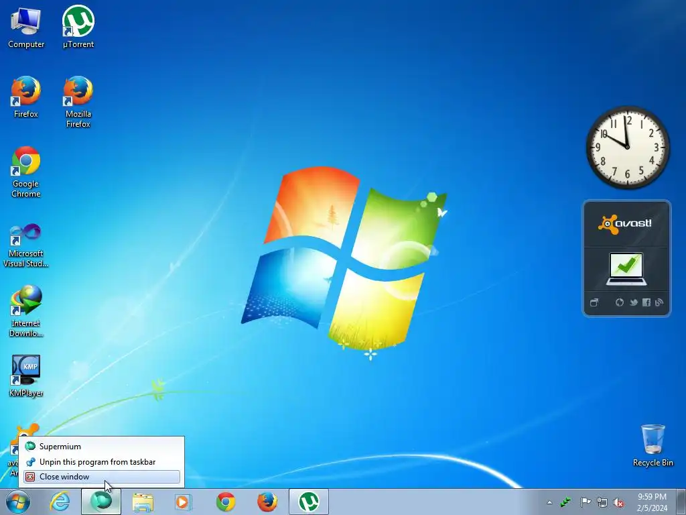Select the Recycle Bin icon

653,445
